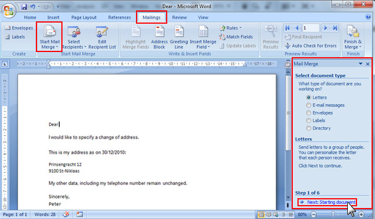This screenshot has height=219, width=375.
Task: Click Edit Recipient List icon
Action: coord(102,32)
